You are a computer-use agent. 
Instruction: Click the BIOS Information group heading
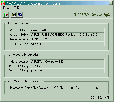click(18, 23)
